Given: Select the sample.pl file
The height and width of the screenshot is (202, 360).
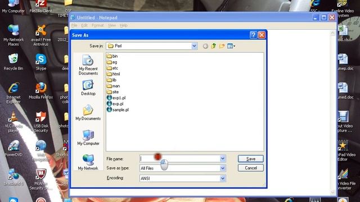Looking at the screenshot, I should tap(118, 110).
